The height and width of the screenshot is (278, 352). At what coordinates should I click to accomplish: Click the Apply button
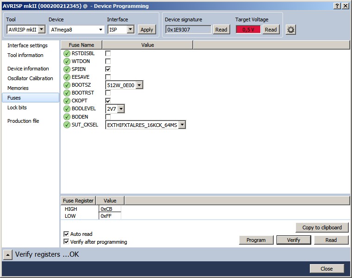tap(147, 30)
